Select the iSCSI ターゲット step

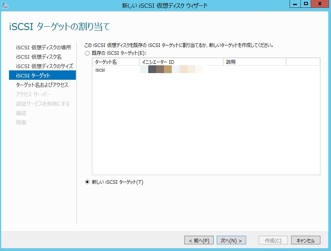(x=33, y=75)
